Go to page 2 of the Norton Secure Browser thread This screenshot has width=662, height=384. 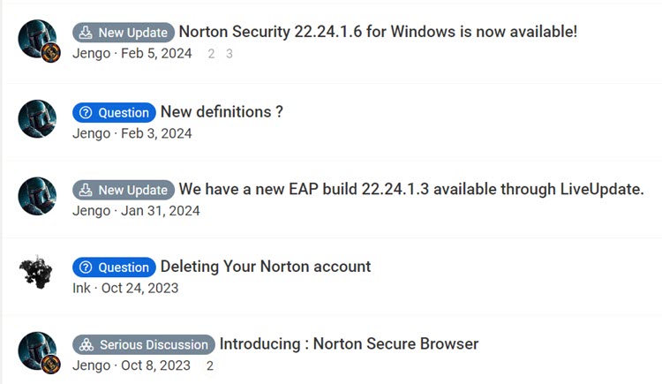coord(210,365)
